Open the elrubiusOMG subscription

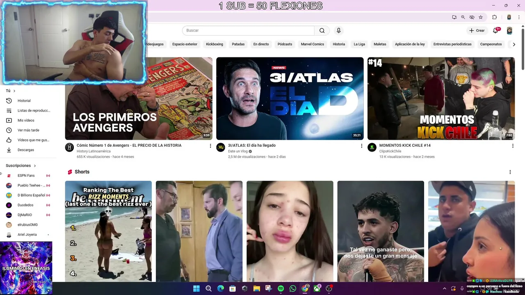coord(28,225)
